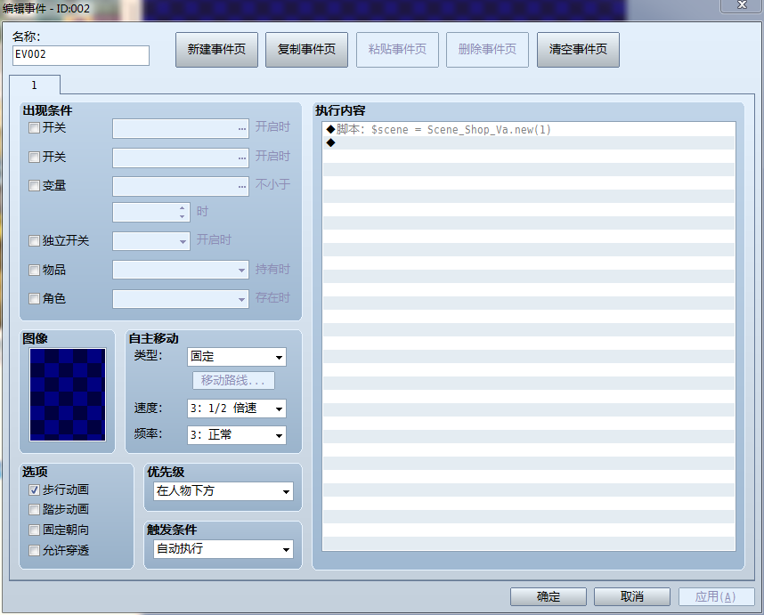
Task: Enable the second 开关 condition checkbox
Action: (34, 157)
